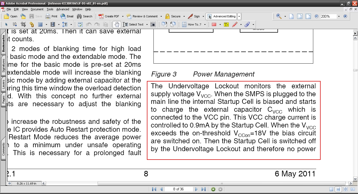The height and width of the screenshot is (194, 358).
Task: Select the Movie tool filmstrip icon
Action: (x=53, y=24)
